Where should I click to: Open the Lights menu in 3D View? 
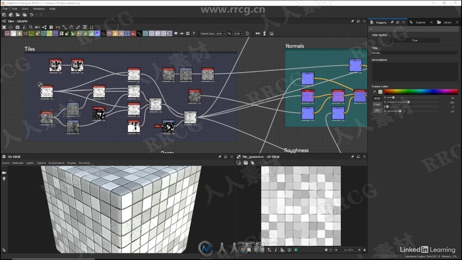(30, 163)
